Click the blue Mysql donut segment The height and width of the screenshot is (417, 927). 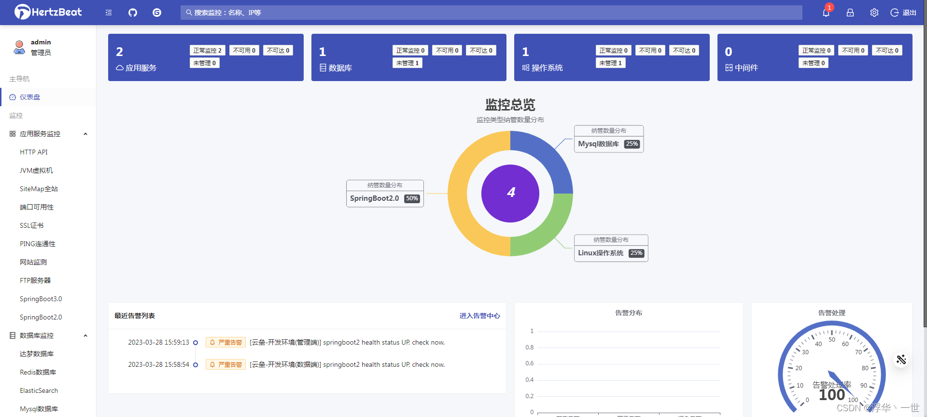pos(547,157)
